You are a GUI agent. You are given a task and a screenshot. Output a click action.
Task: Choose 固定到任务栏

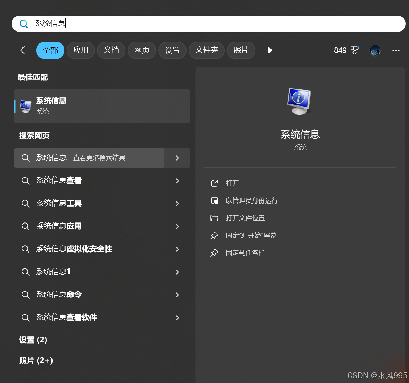[245, 253]
